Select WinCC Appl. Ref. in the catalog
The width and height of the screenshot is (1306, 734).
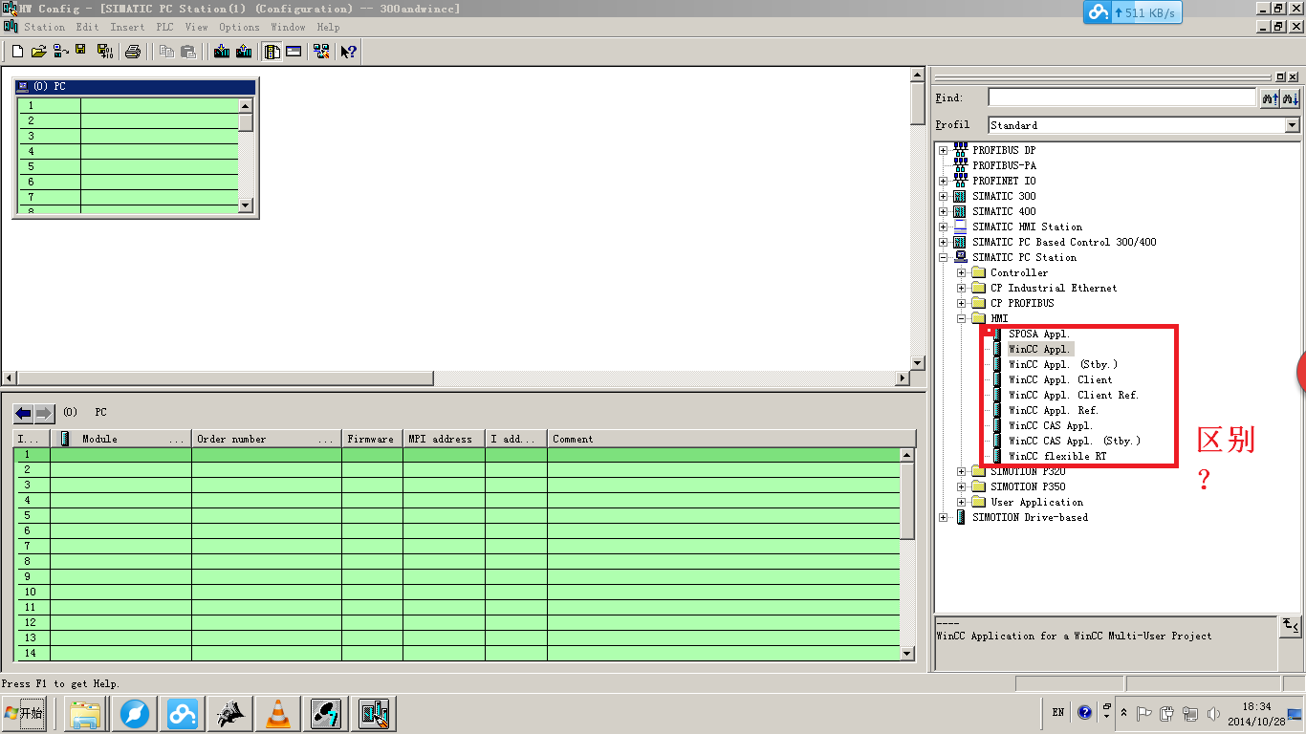tap(1054, 410)
